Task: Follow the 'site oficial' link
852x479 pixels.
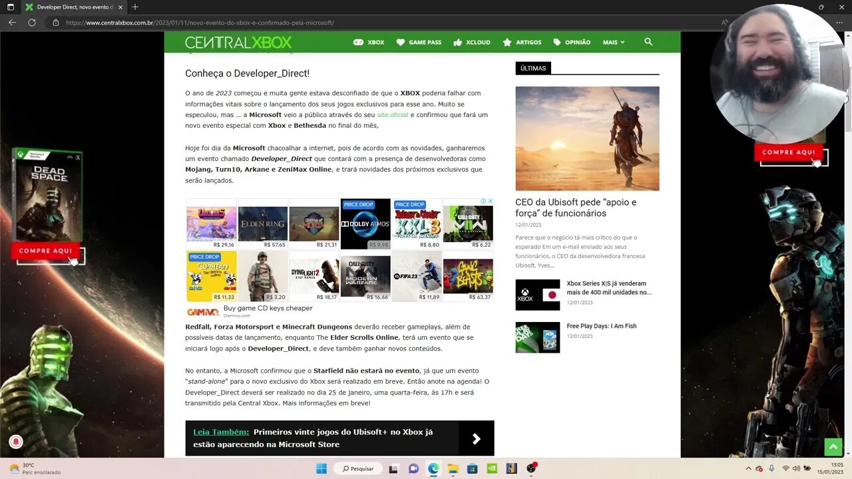Action: point(393,114)
